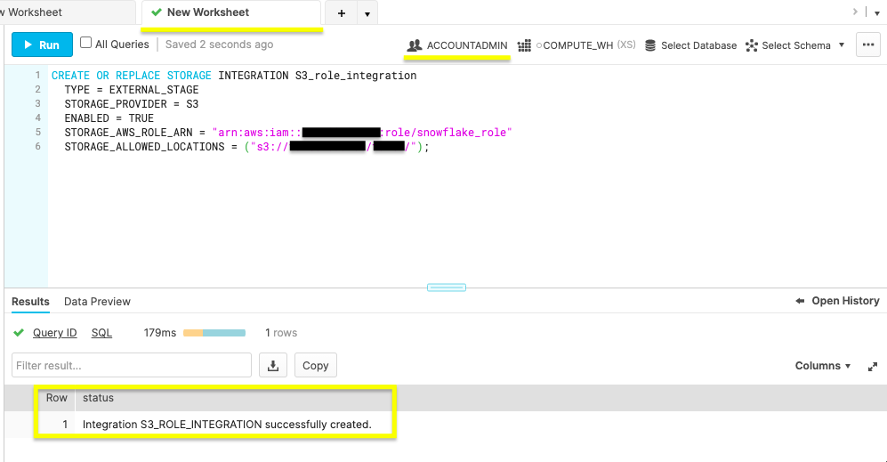887x462 pixels.
Task: Click the Filter result input field
Action: [132, 365]
